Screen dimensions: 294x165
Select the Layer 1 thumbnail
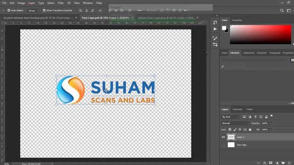[x=231, y=137]
